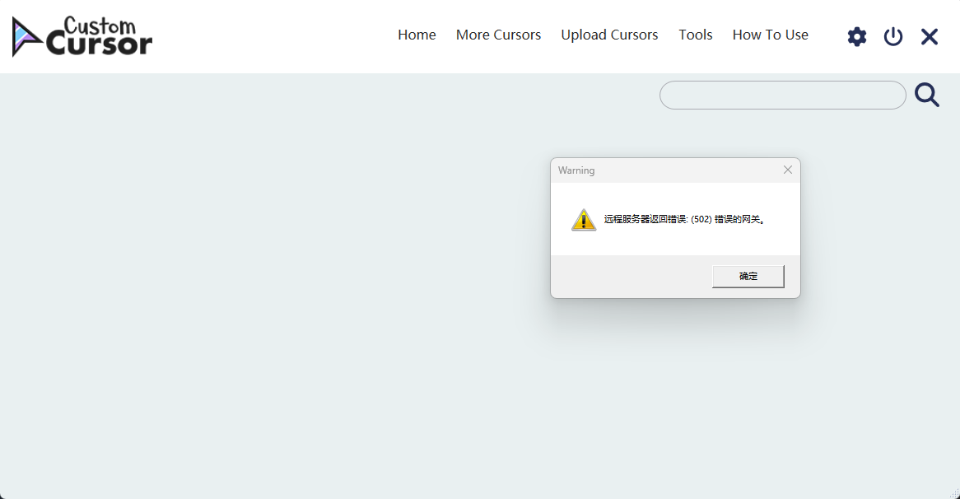Open the More Cursors menu item
Viewport: 960px width, 499px height.
point(498,35)
